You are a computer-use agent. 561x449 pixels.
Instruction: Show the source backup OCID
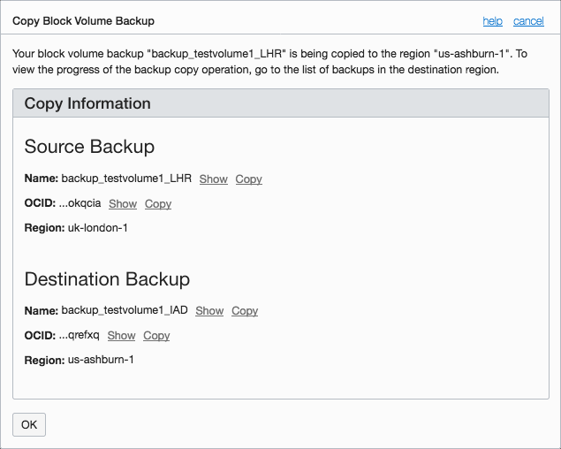coord(122,203)
